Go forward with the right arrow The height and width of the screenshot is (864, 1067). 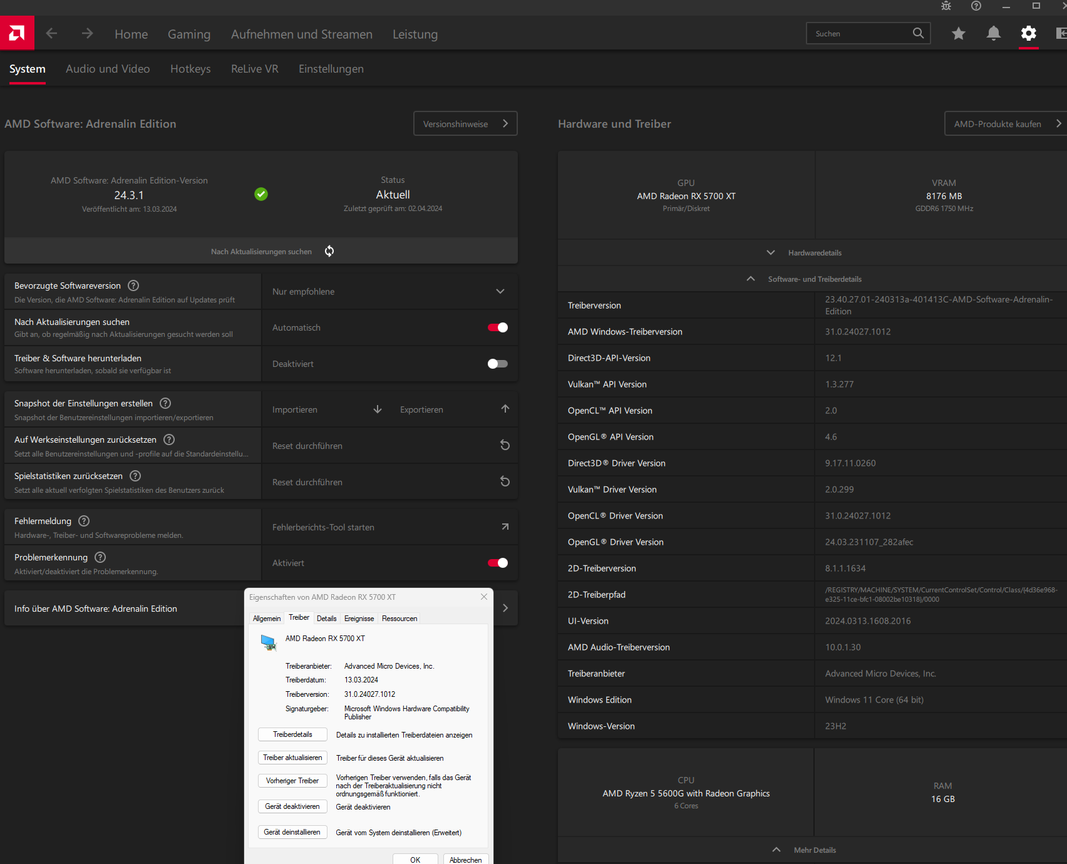[x=87, y=33]
